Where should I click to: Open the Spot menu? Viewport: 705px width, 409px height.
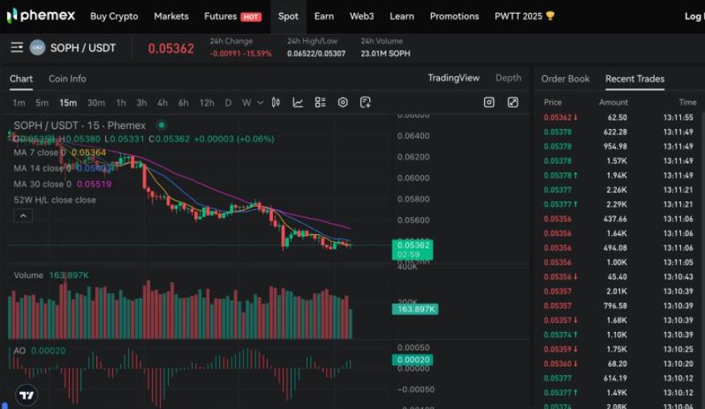(x=288, y=16)
